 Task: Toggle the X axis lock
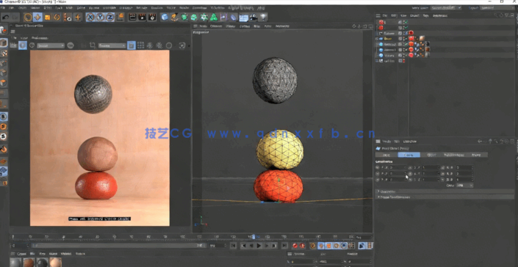click(90, 17)
